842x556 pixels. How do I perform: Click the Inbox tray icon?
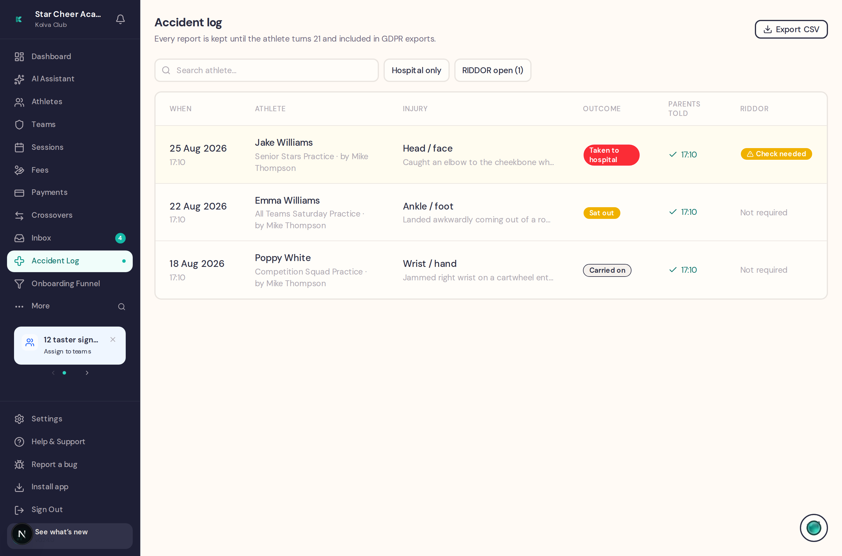coord(19,238)
